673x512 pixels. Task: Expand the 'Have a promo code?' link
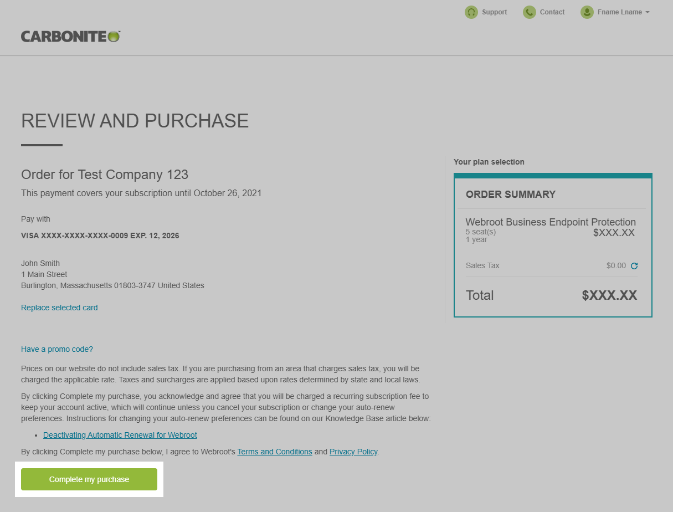pyautogui.click(x=57, y=349)
